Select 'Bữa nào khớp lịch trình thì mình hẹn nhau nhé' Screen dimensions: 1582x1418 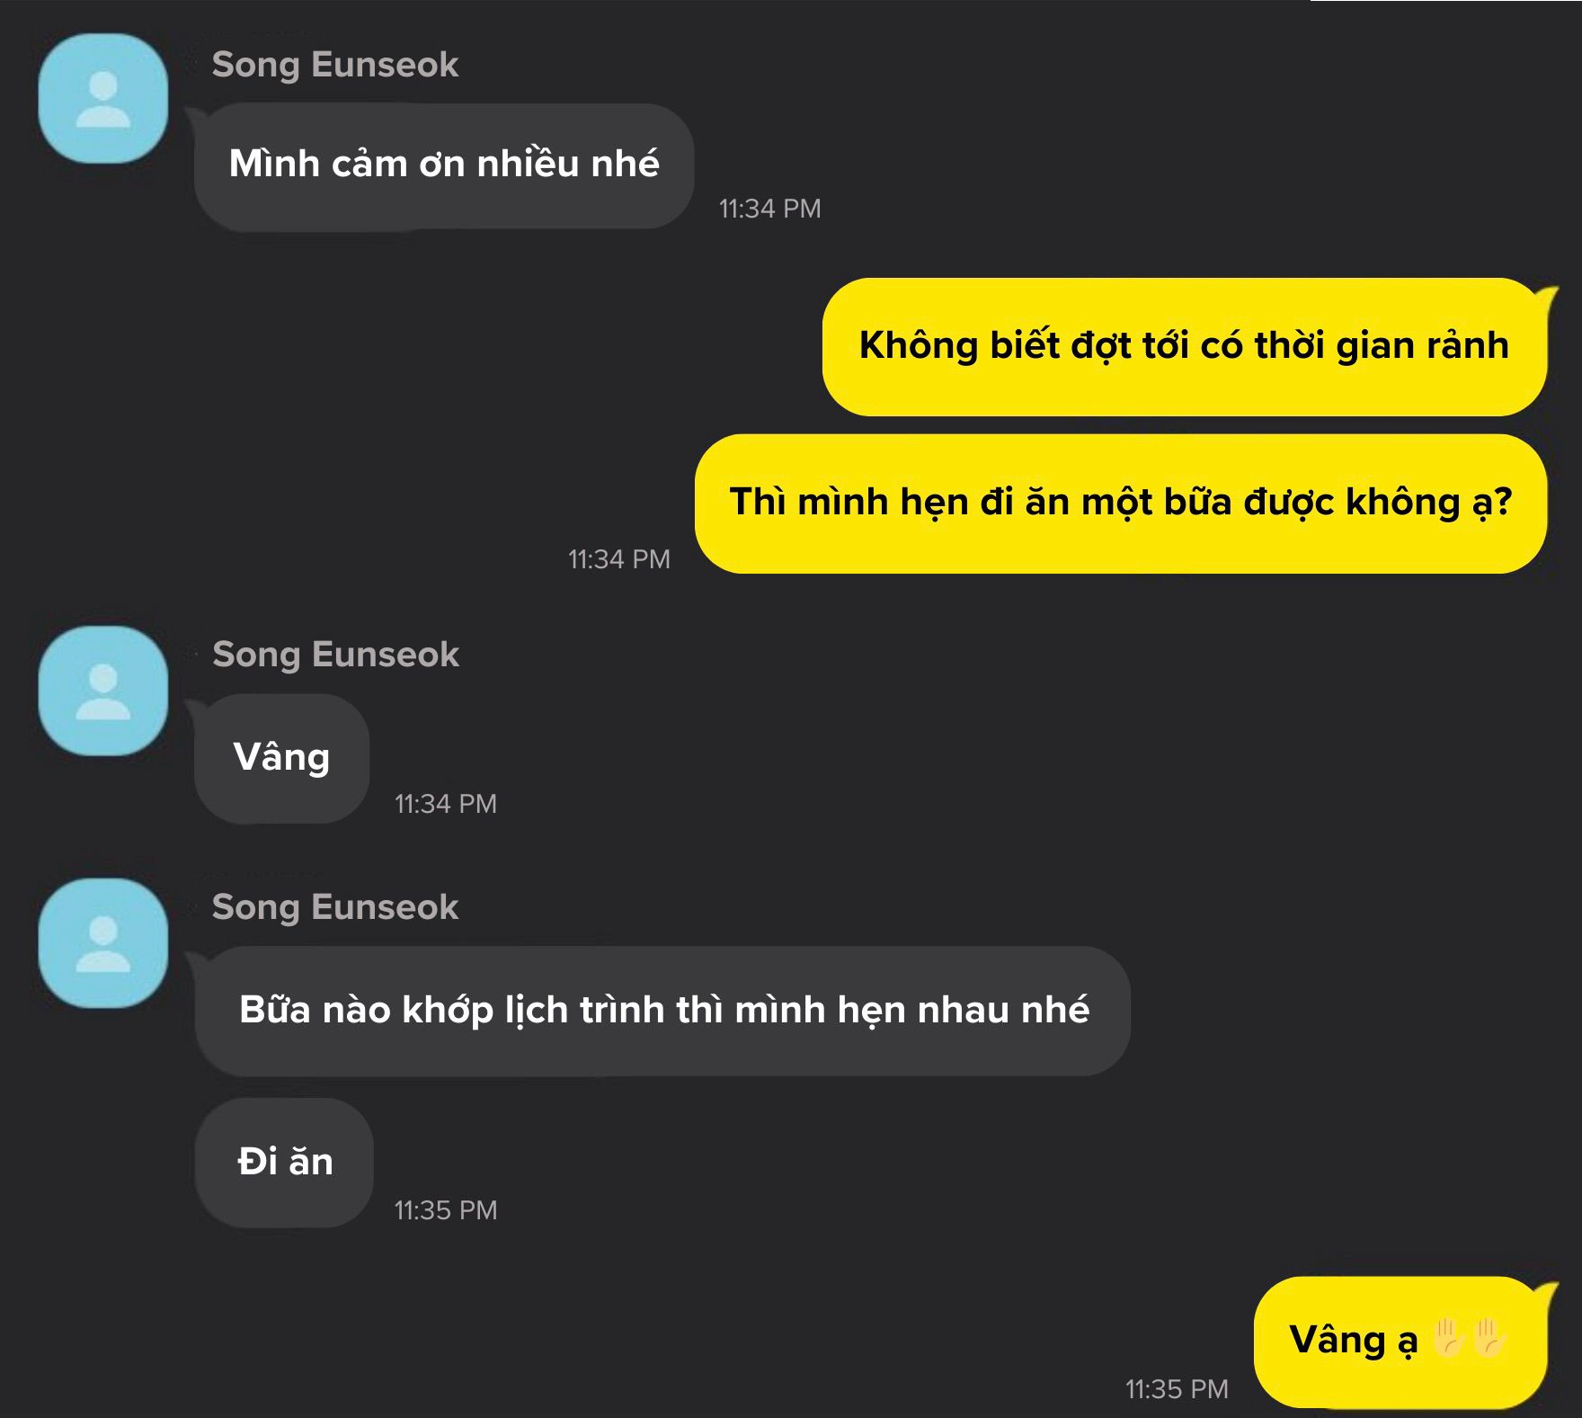pos(662,1011)
